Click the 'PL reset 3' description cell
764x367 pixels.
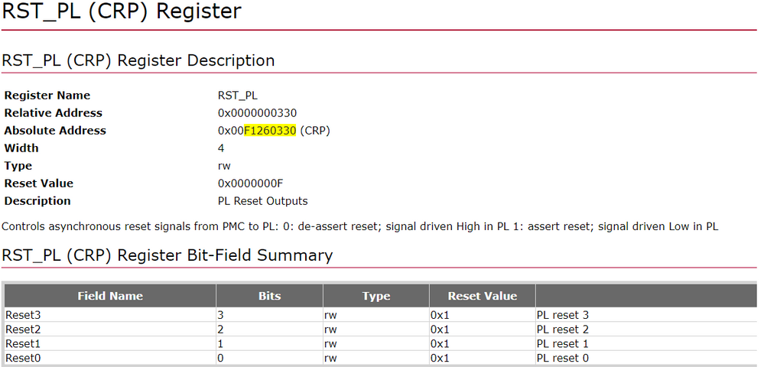[646, 315]
